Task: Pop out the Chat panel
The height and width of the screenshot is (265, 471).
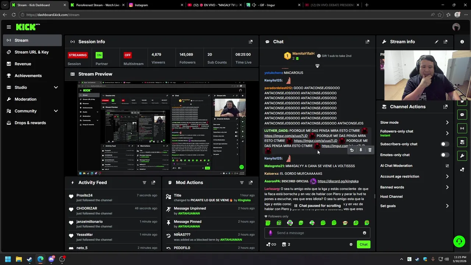Action: coord(367,42)
